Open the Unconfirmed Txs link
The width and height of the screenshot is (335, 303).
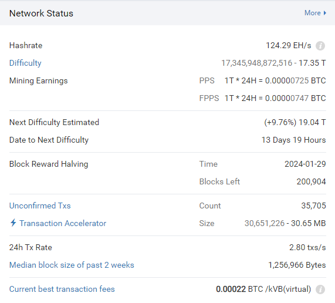40,206
